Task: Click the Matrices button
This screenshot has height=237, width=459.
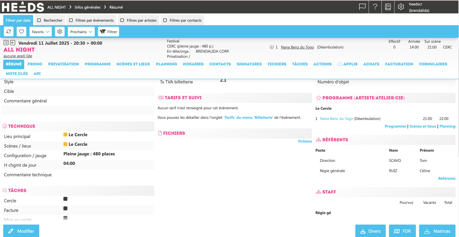Action: [437, 231]
